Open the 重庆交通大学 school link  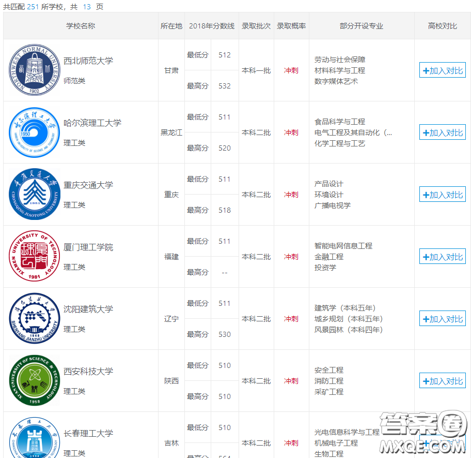point(88,185)
